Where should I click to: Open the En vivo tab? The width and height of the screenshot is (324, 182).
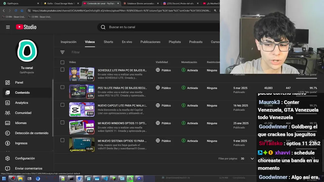coord(127,42)
